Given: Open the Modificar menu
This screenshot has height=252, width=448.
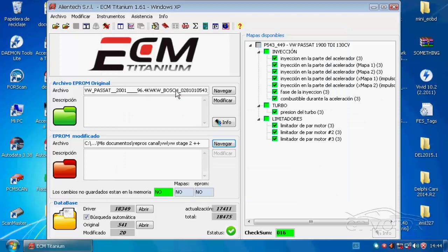Looking at the screenshot, I should pyautogui.click(x=81, y=16).
